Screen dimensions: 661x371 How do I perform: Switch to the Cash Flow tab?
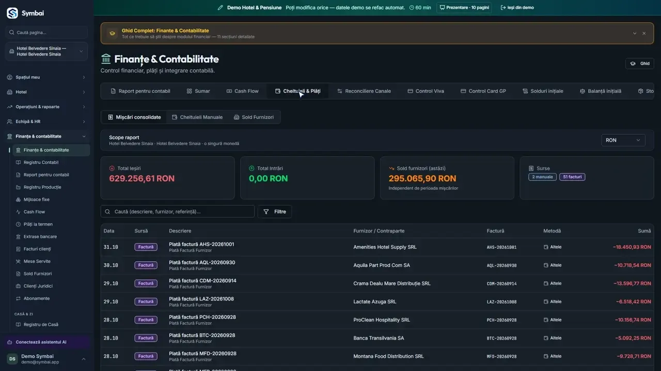click(x=242, y=91)
